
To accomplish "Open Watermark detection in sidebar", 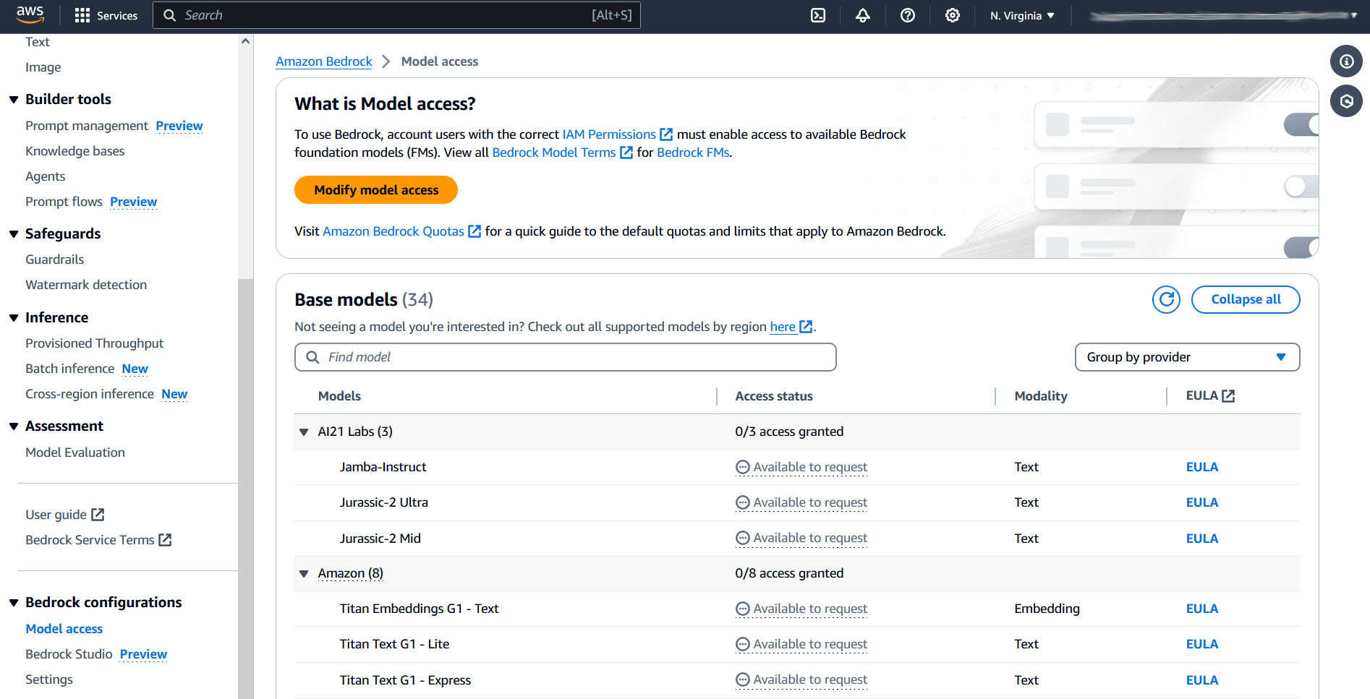I will 86,285.
